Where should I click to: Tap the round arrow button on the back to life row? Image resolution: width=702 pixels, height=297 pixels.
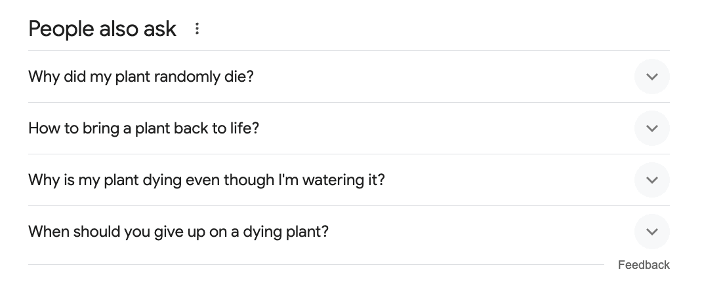coord(652,128)
